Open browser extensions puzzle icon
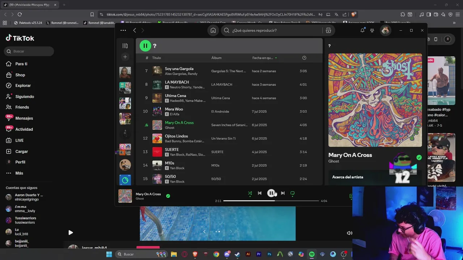 click(x=403, y=14)
